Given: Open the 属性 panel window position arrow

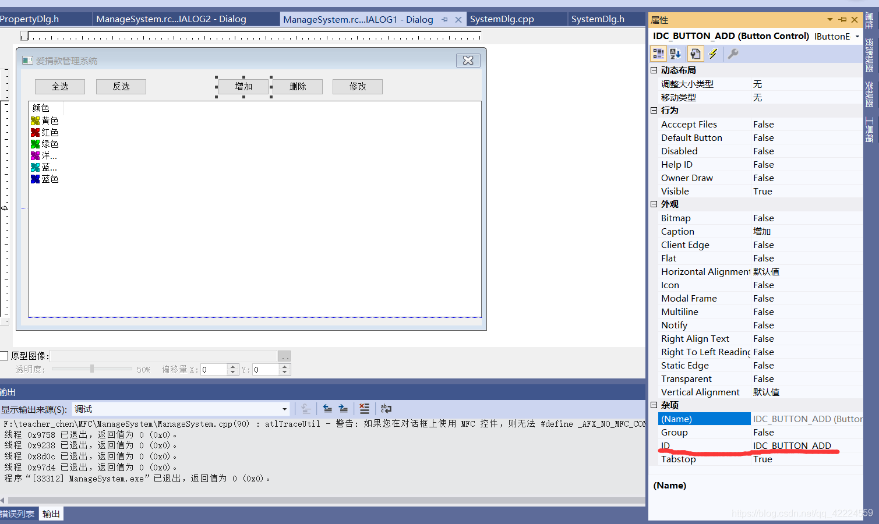Looking at the screenshot, I should point(830,20).
